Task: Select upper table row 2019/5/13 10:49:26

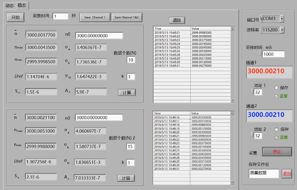Action: coord(192,51)
